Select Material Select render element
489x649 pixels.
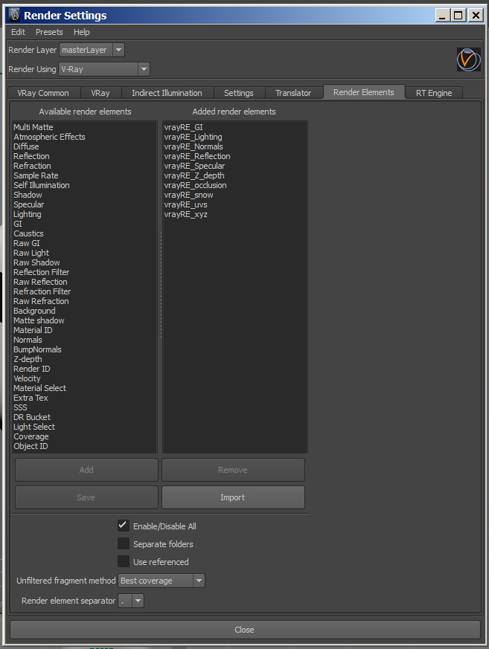click(39, 388)
